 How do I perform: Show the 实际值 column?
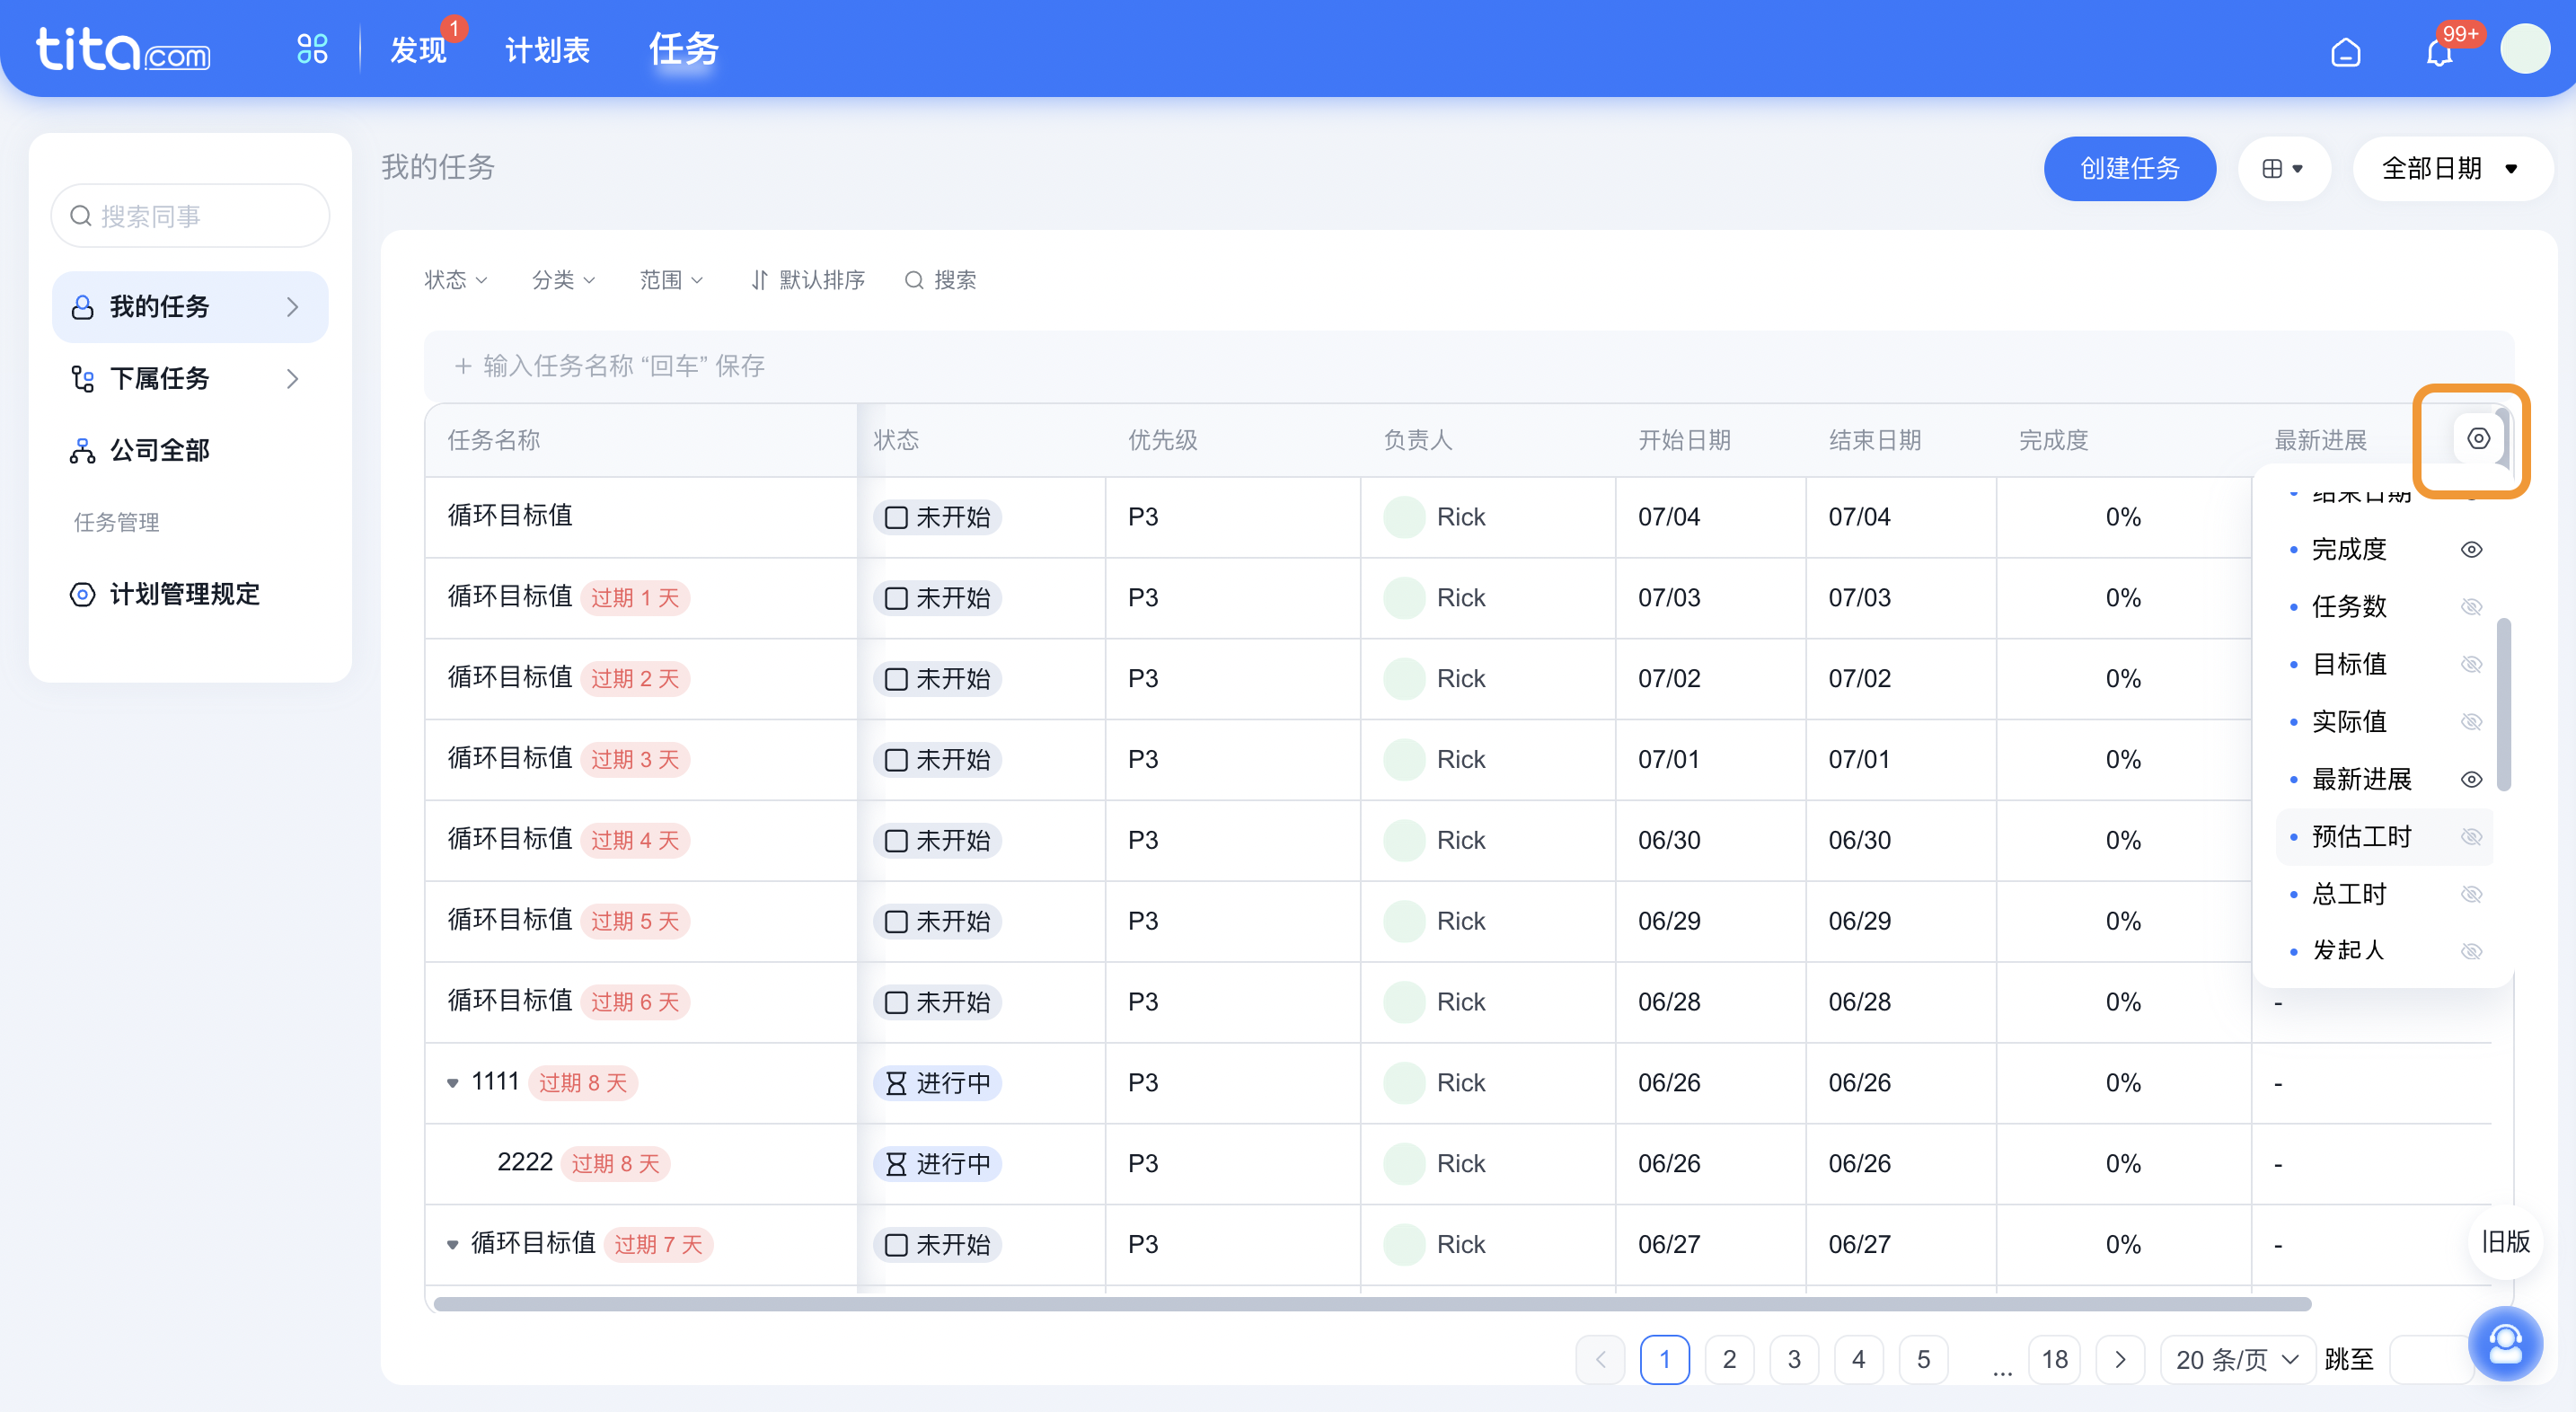tap(2471, 721)
